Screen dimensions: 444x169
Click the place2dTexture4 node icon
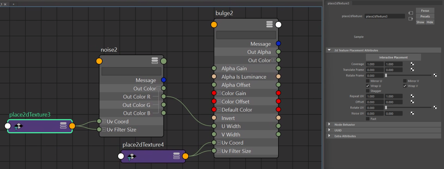pyautogui.click(x=132, y=156)
